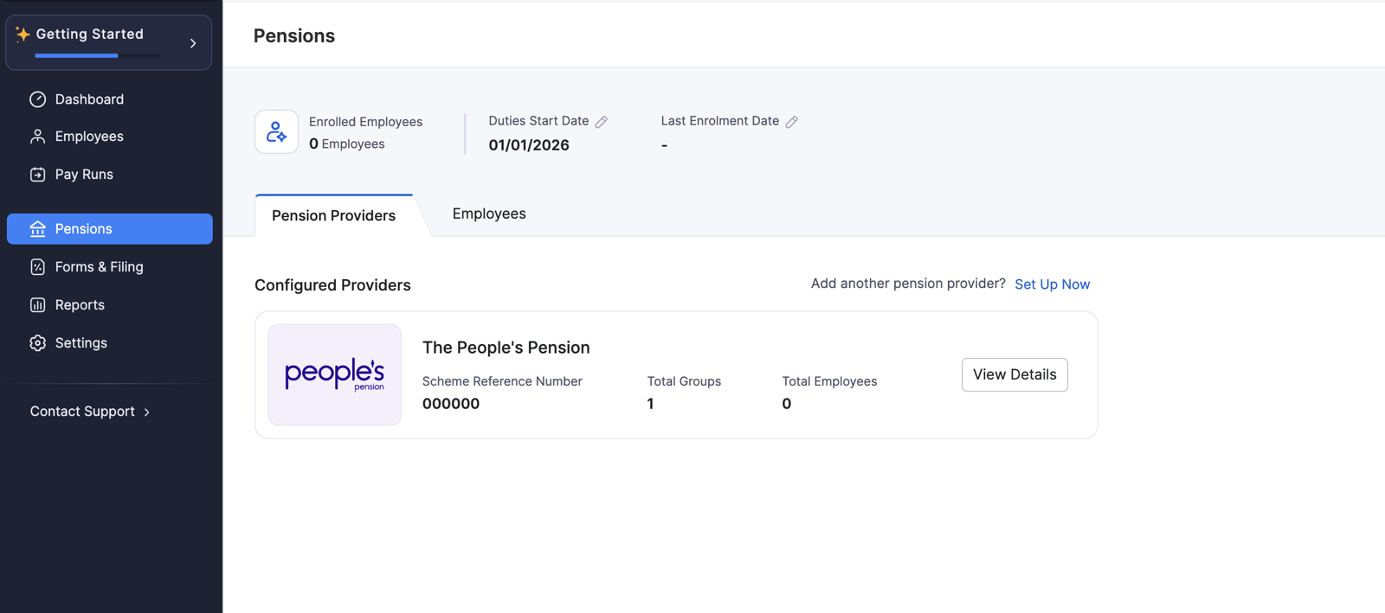The width and height of the screenshot is (1385, 613).
Task: Open Reports from the sidebar
Action: (x=109, y=305)
